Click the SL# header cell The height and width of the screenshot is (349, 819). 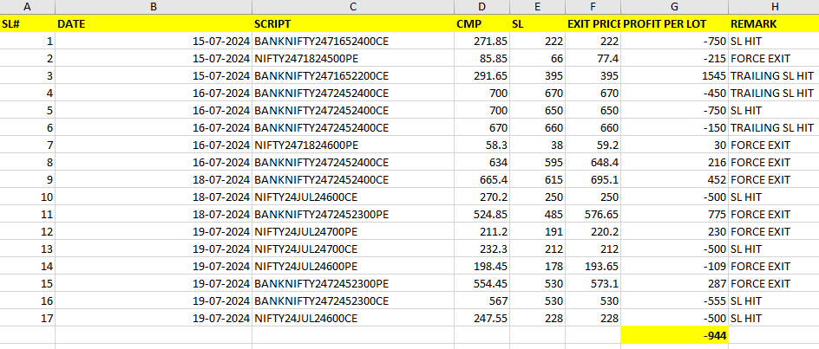point(27,24)
